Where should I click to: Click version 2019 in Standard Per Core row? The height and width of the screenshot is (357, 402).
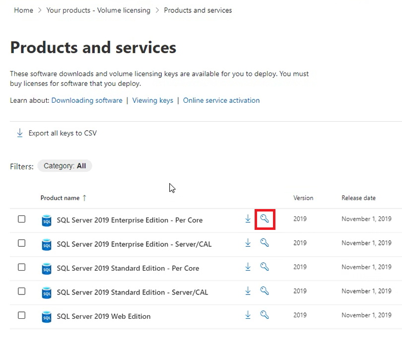[x=300, y=267]
